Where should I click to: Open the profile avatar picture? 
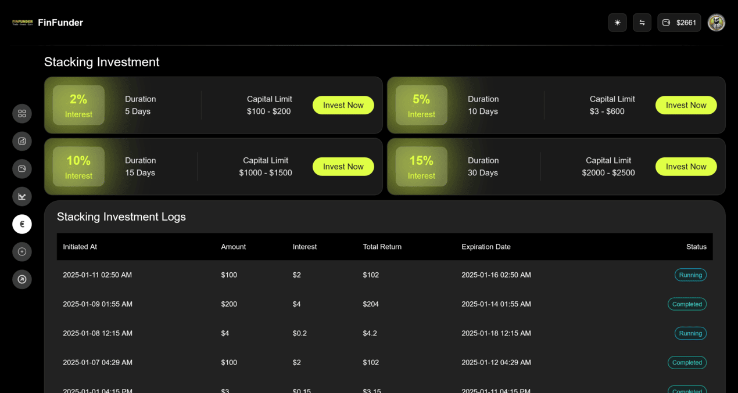coord(716,22)
